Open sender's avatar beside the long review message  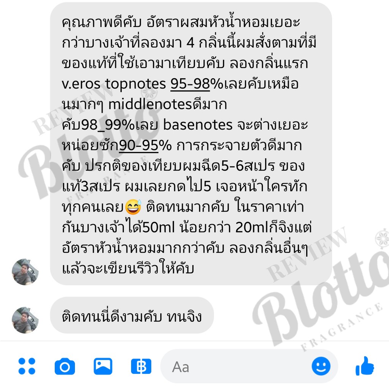[25, 272]
